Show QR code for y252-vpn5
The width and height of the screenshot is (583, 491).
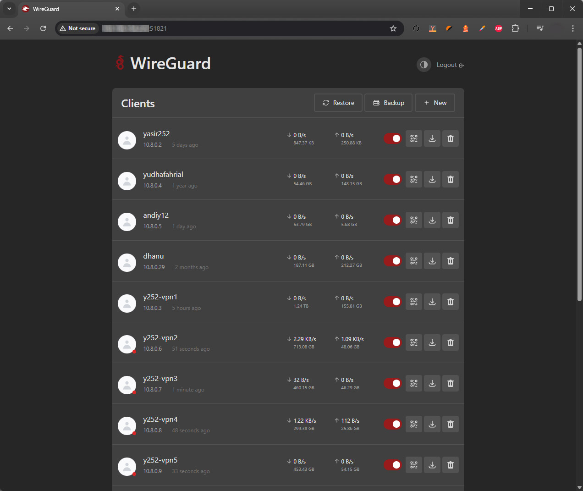coord(414,465)
